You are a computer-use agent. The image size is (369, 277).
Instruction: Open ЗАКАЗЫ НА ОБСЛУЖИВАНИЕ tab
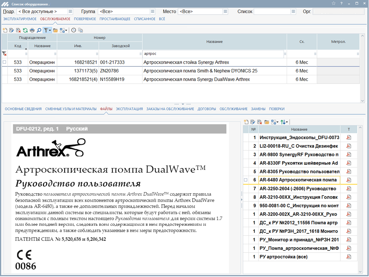[x=170, y=109]
